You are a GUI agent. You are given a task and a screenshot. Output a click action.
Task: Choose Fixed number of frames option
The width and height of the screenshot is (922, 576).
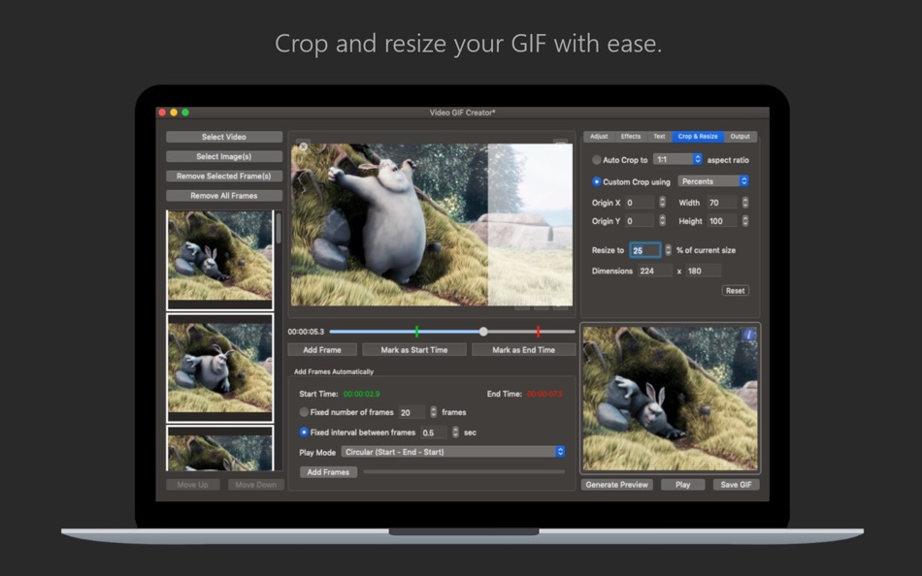click(304, 412)
